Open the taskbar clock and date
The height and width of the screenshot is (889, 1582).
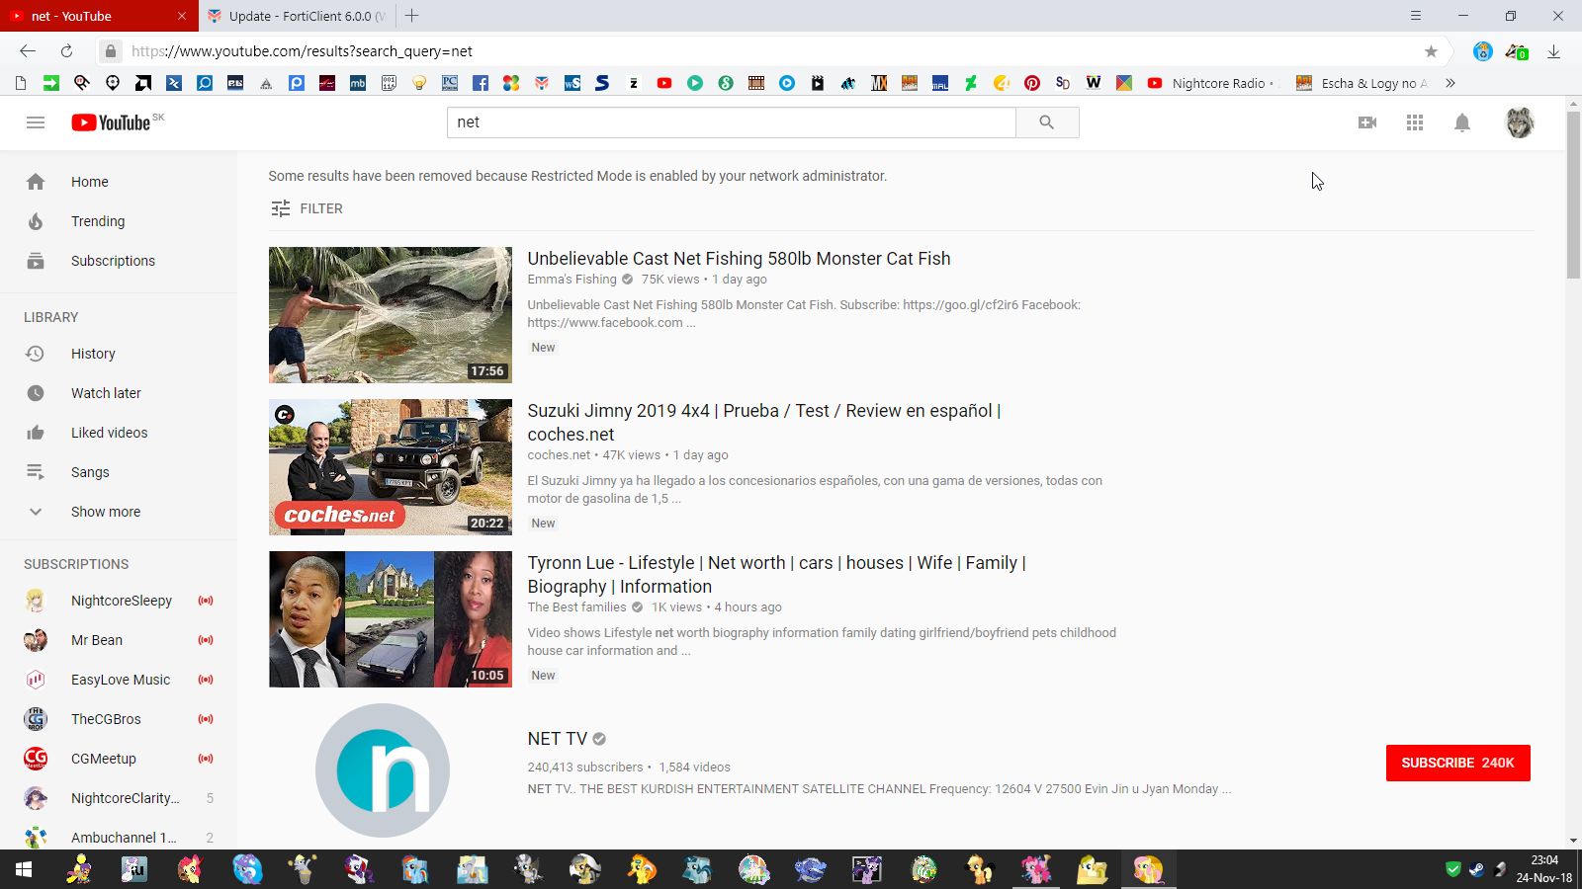pos(1544,869)
